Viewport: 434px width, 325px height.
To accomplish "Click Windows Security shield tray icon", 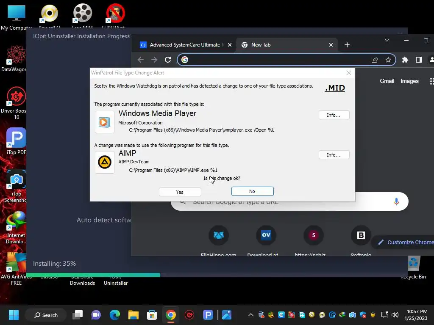I will (363, 315).
